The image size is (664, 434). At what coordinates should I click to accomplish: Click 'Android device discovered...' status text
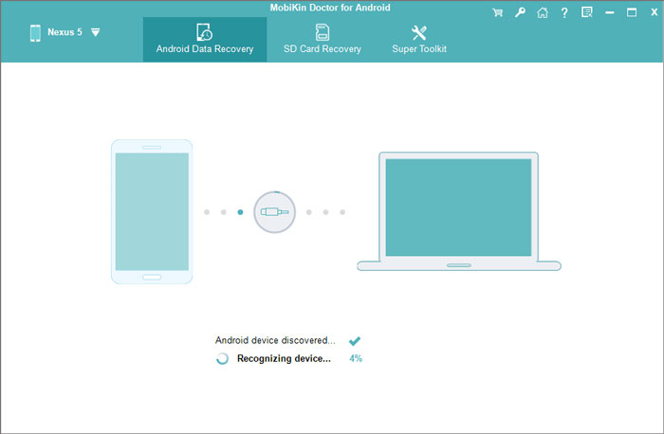coord(275,340)
